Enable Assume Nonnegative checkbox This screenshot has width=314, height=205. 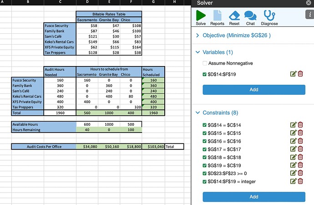pos(205,63)
